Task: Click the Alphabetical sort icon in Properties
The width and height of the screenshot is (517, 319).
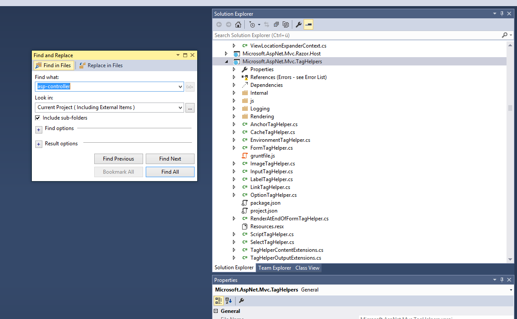Action: [229, 301]
